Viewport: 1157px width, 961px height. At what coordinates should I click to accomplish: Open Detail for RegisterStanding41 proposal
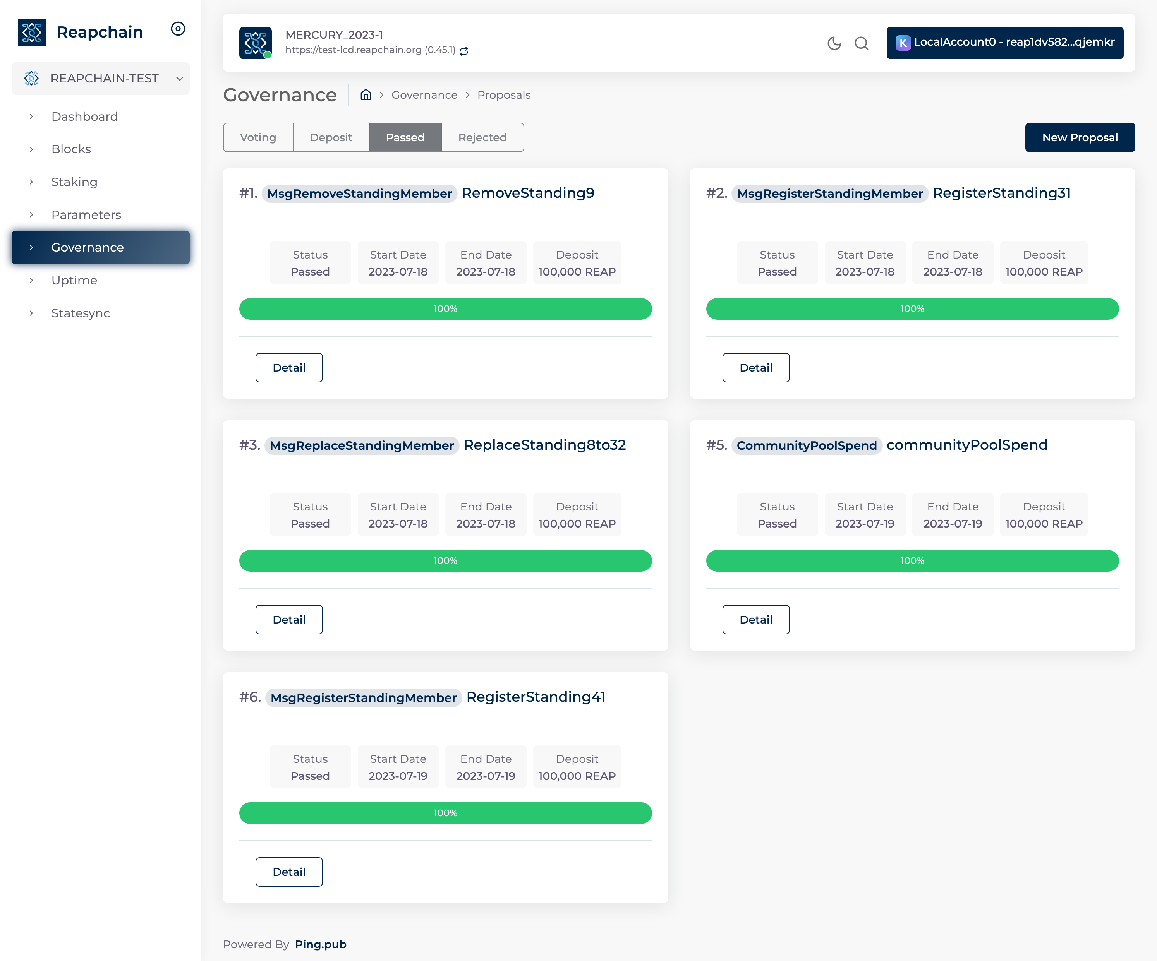pos(289,872)
